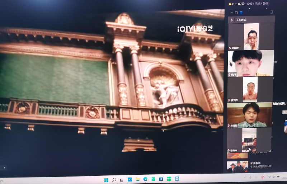Screen dimensions: 287x184
Task: Click the microphone icon in system tray
Action: click(x=250, y=177)
